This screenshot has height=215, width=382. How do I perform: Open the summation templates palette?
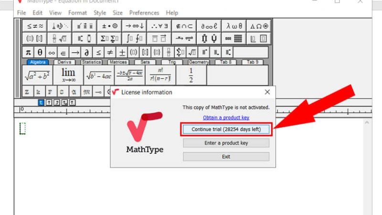click(109, 39)
